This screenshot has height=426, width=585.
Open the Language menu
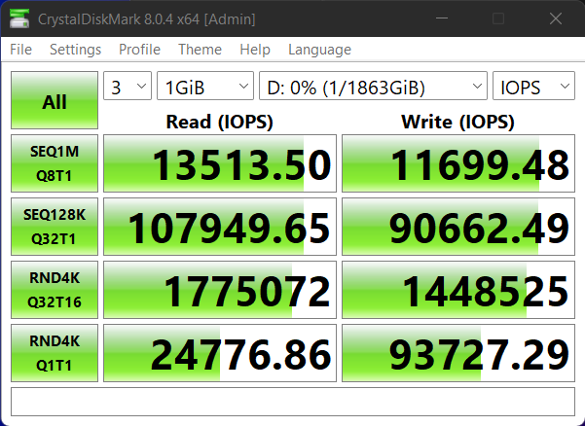pos(319,50)
